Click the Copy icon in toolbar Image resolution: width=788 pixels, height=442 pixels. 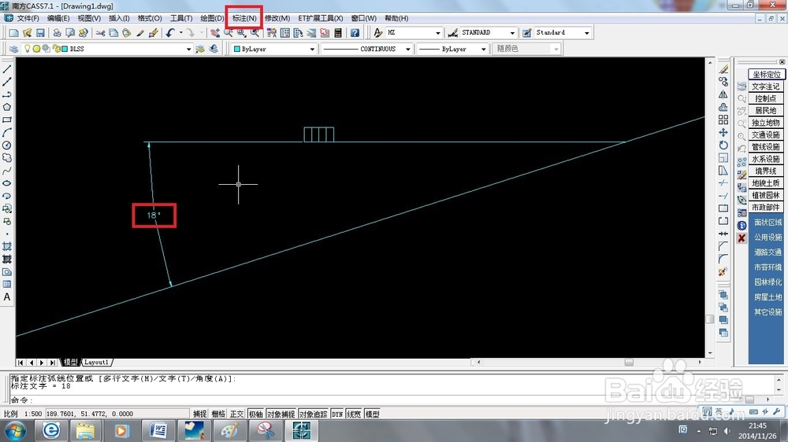pyautogui.click(x=113, y=33)
